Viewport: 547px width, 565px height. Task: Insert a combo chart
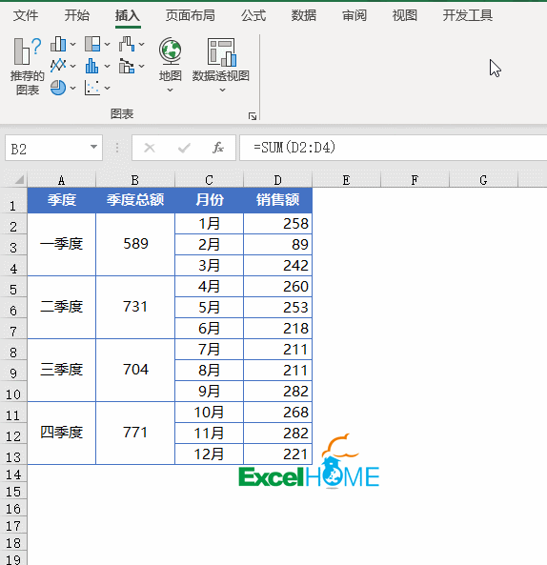(132, 66)
